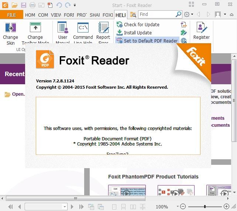The height and width of the screenshot is (211, 237).
Task: Click the previous search result arrow
Action: pos(198,14)
